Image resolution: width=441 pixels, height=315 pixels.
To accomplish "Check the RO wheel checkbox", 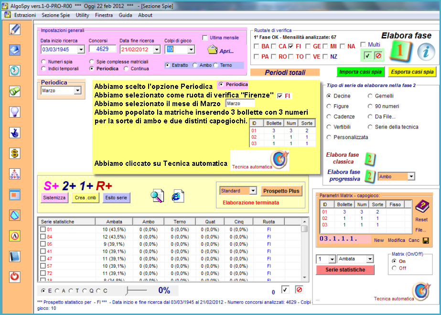I will click(x=273, y=56).
